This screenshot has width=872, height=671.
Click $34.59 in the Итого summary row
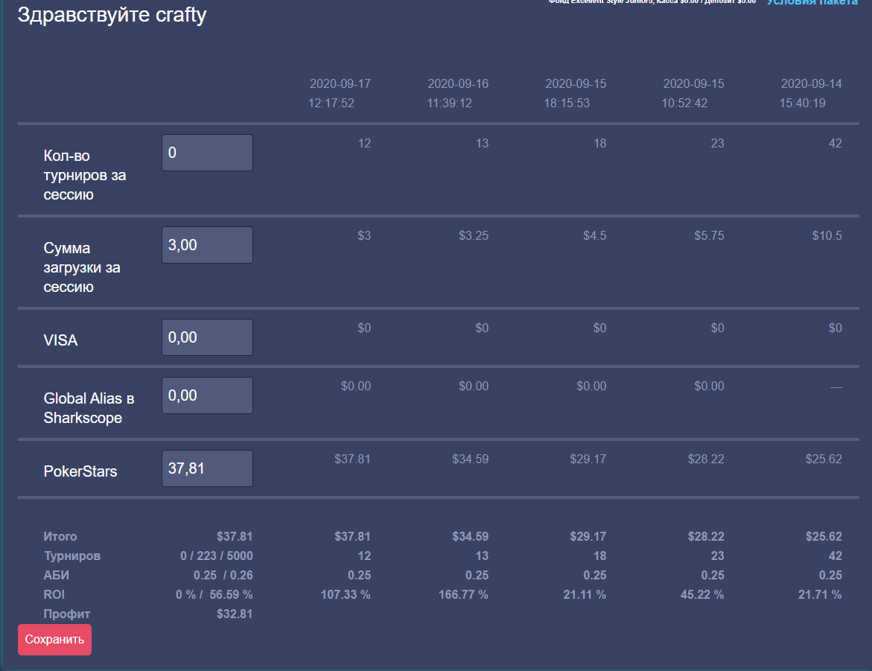coord(471,536)
